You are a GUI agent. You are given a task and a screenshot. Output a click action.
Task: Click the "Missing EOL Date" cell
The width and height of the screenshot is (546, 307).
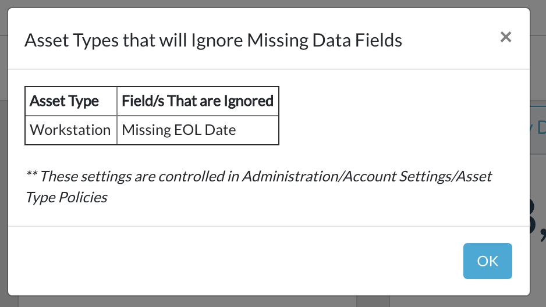(179, 130)
